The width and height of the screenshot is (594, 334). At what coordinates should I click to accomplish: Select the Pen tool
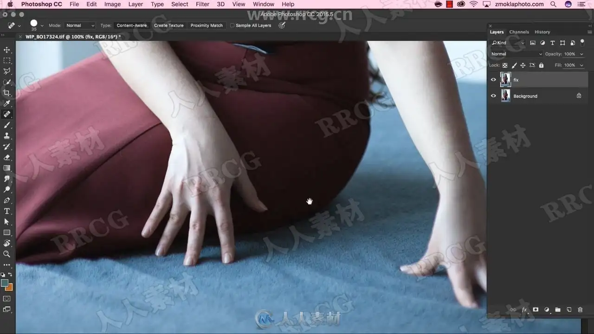pyautogui.click(x=7, y=200)
